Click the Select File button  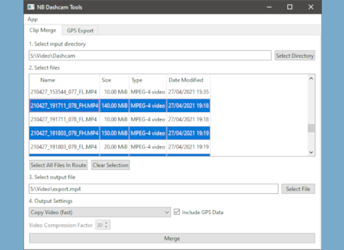click(x=298, y=189)
